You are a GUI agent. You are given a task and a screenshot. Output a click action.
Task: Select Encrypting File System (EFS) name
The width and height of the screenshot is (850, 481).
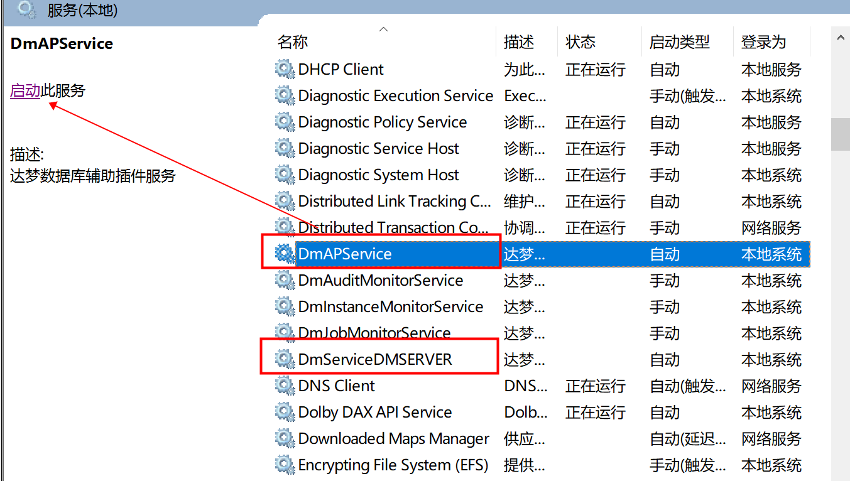click(x=393, y=465)
